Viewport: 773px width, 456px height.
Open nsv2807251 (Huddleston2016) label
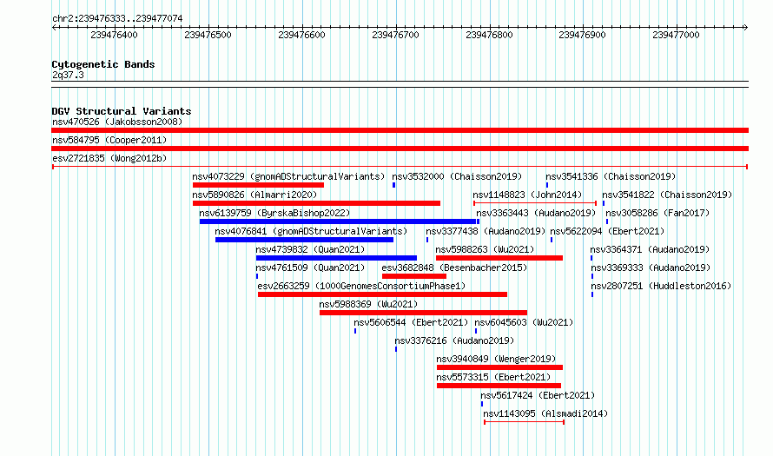pos(661,286)
